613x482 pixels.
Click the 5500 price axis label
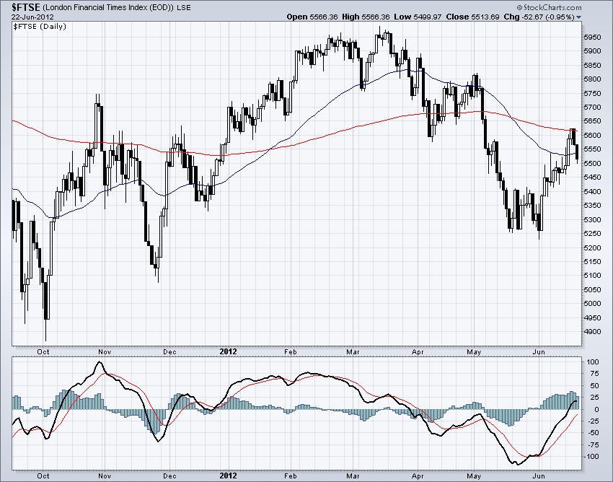(x=592, y=164)
